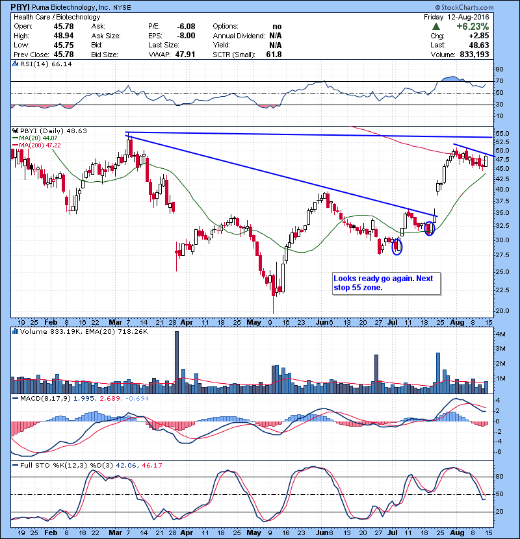Screen dimensions: 520x539
Task: Click the Annual Dividend N/A value
Action: [x=276, y=36]
